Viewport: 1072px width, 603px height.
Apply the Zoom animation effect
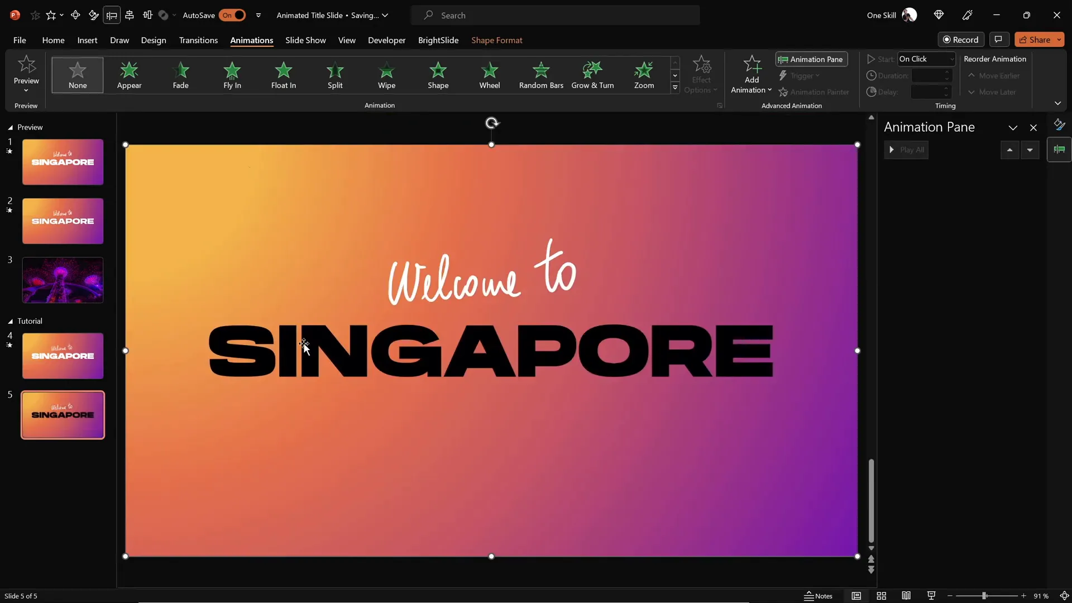[x=644, y=75]
